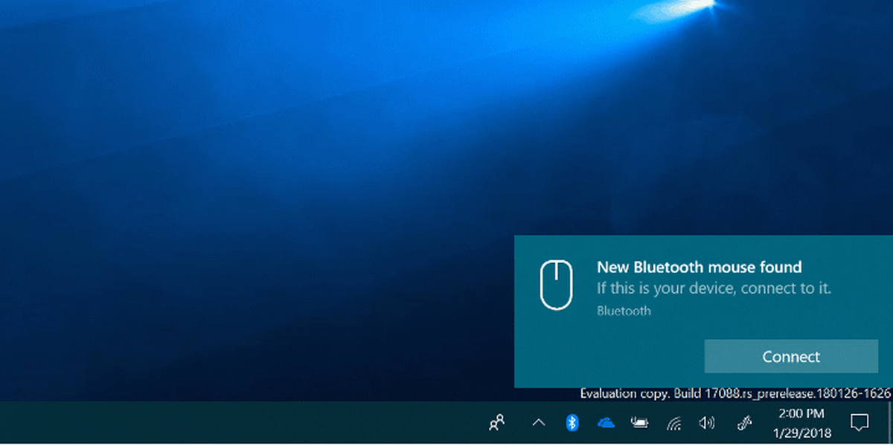Open the Action Center notification icon
This screenshot has height=446, width=893.
coord(859,423)
